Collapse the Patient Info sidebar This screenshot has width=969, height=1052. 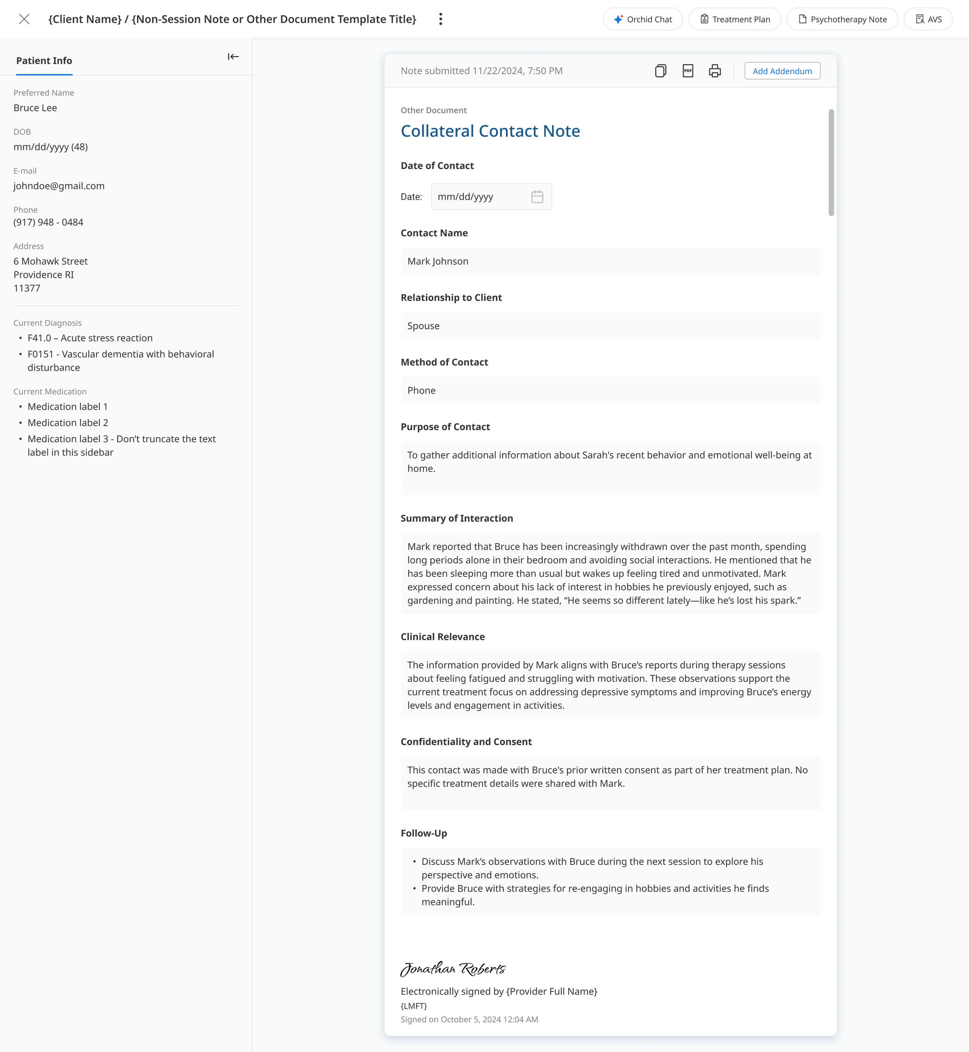pyautogui.click(x=233, y=57)
